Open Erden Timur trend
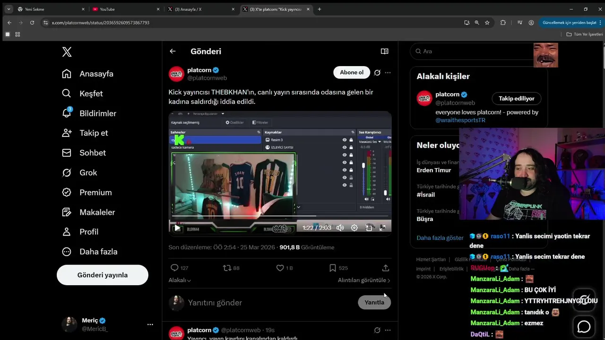The width and height of the screenshot is (605, 340). 434,170
